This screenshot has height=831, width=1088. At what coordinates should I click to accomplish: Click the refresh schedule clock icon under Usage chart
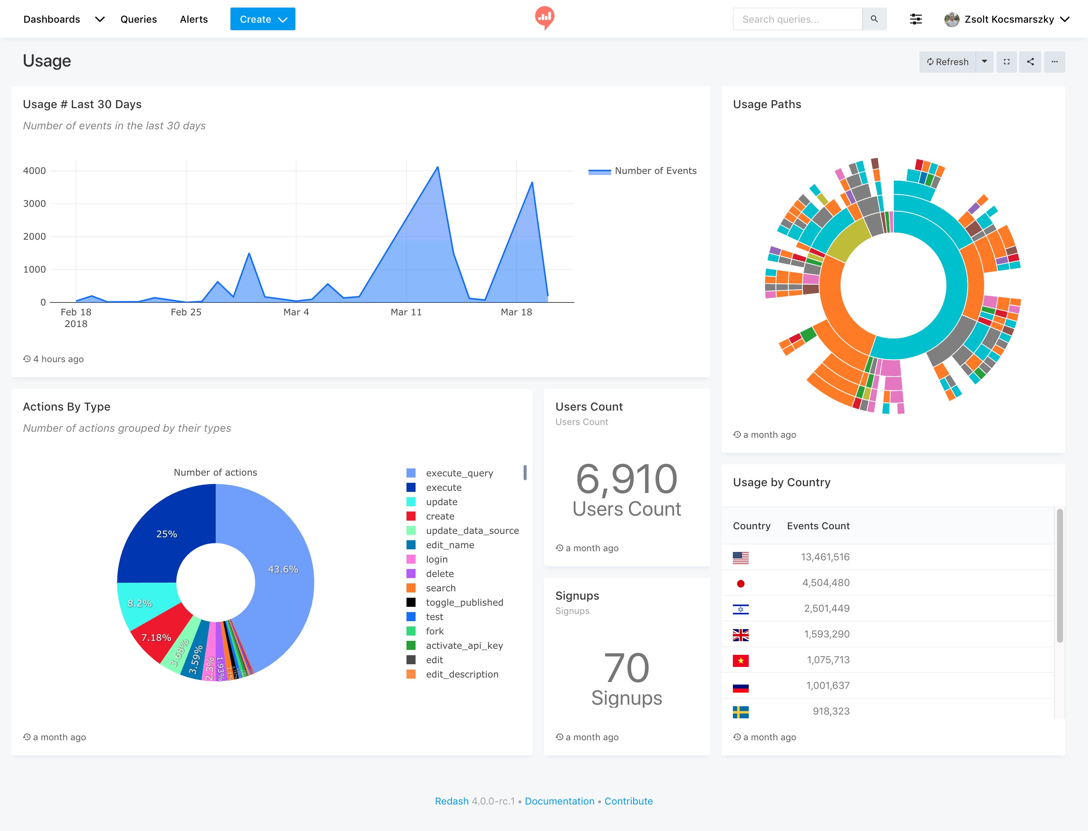pyautogui.click(x=27, y=359)
